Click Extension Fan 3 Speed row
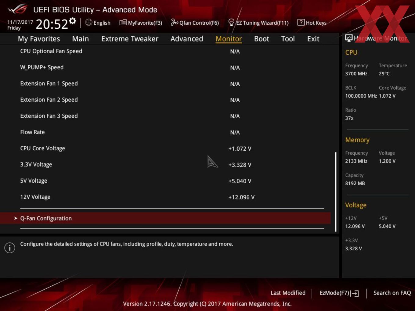Screen dimensions: 415x311 (165, 116)
